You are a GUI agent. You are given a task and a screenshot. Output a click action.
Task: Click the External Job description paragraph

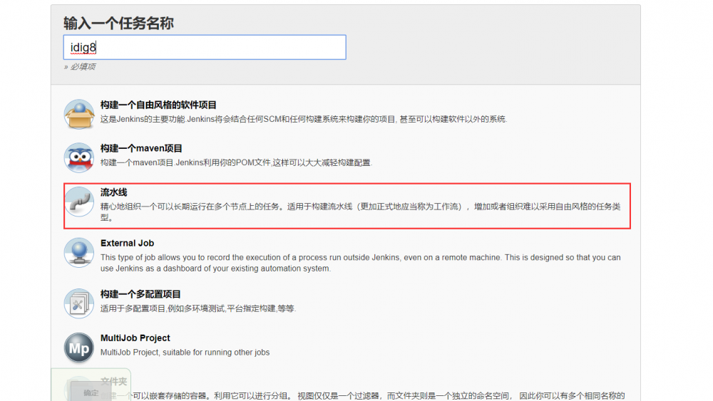[360, 263]
